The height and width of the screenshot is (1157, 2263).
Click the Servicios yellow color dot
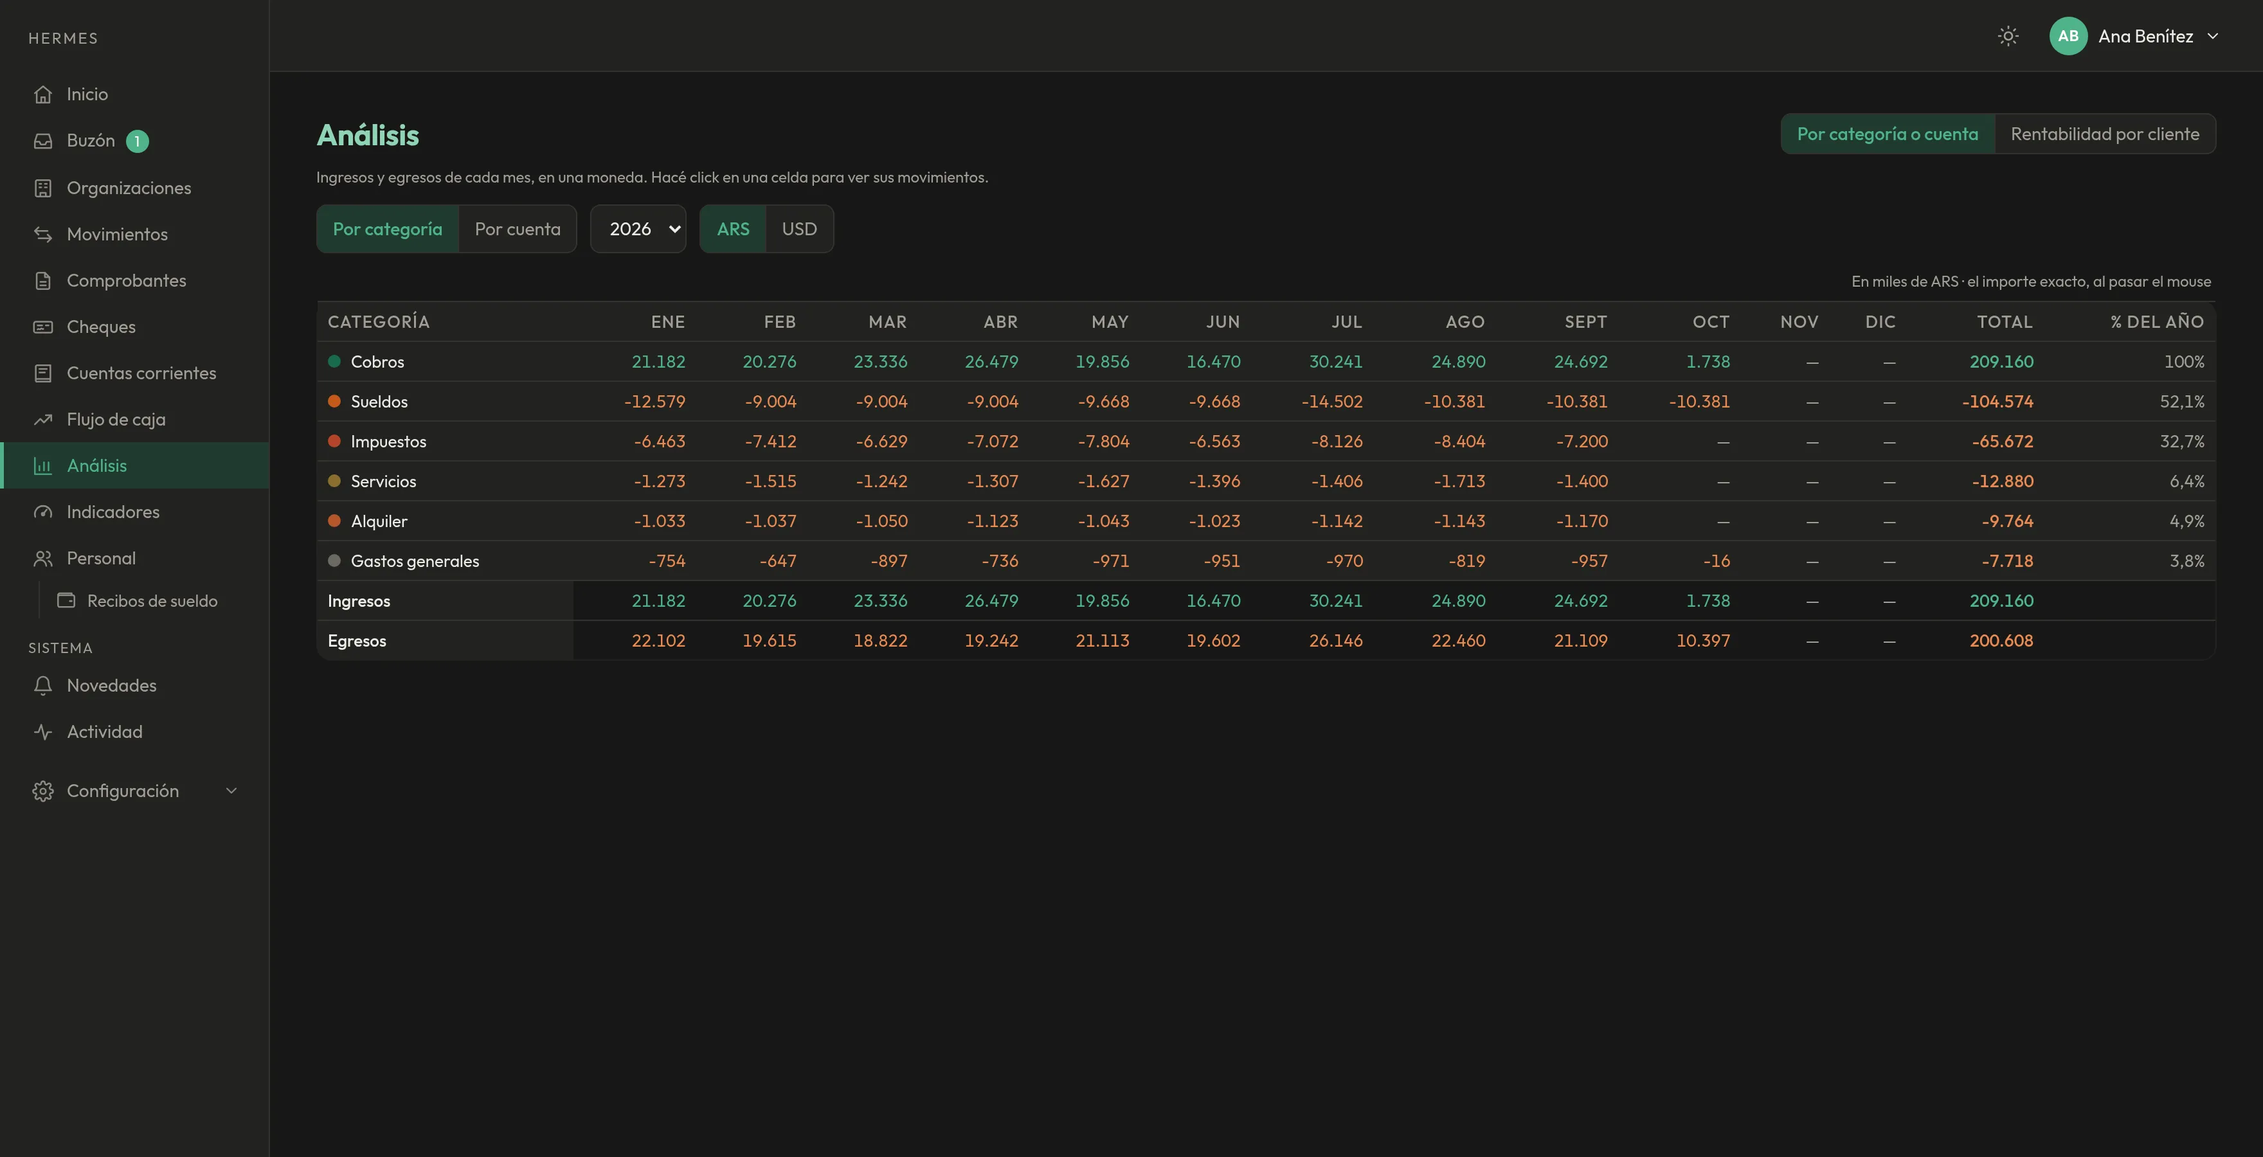point(334,481)
